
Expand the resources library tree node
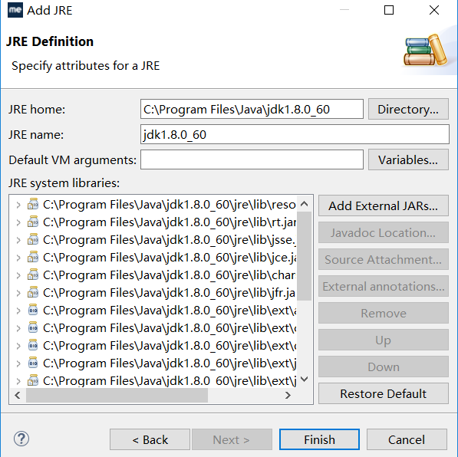click(18, 205)
